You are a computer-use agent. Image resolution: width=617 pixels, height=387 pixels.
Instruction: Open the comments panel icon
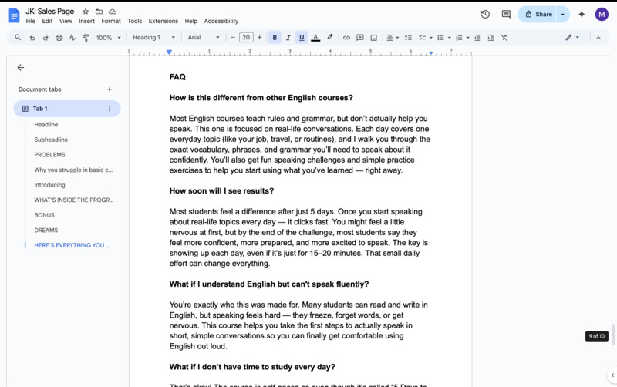click(x=506, y=14)
